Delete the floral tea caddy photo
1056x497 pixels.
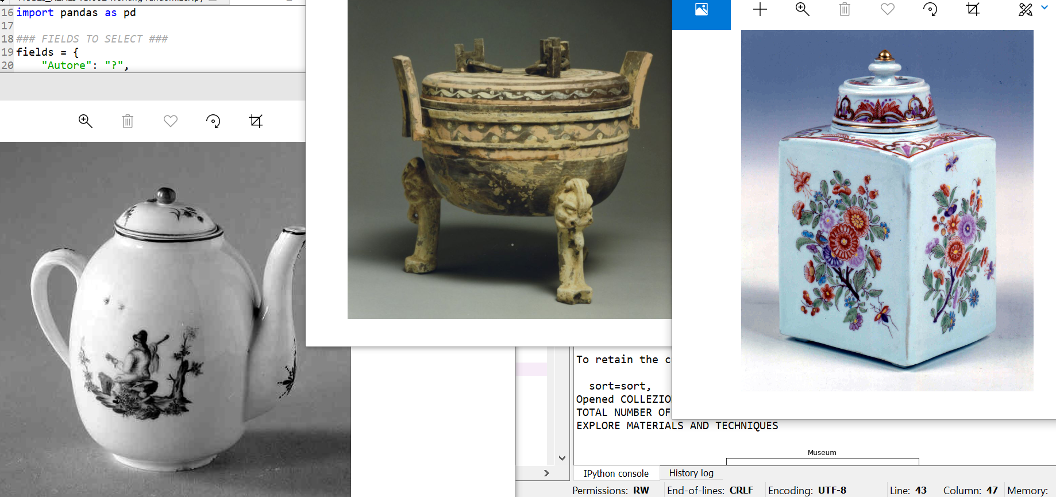(845, 9)
